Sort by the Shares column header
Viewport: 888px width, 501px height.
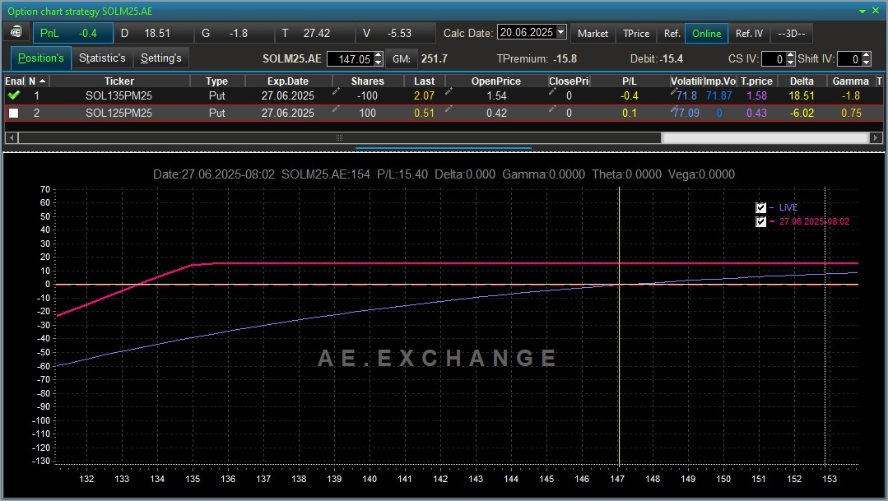(368, 81)
